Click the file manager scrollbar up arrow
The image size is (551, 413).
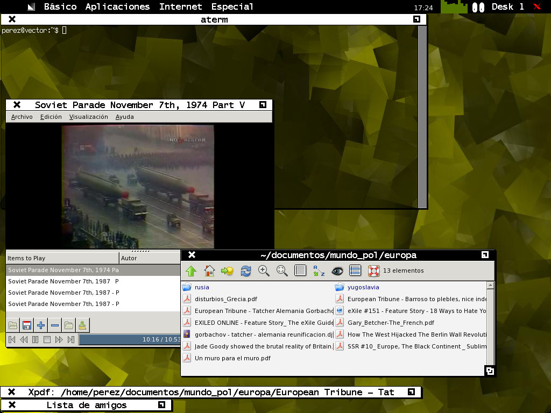coord(491,286)
